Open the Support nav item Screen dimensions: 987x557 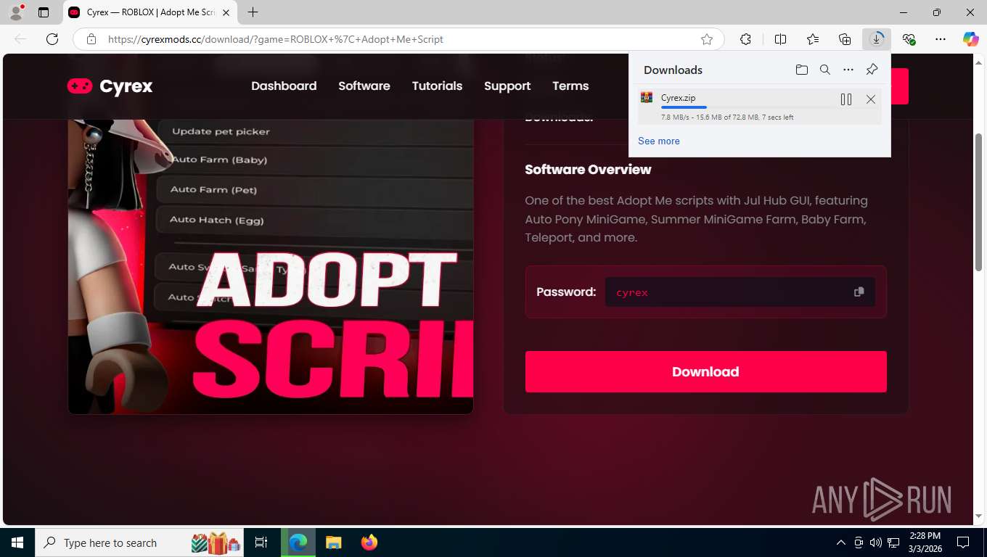[507, 86]
